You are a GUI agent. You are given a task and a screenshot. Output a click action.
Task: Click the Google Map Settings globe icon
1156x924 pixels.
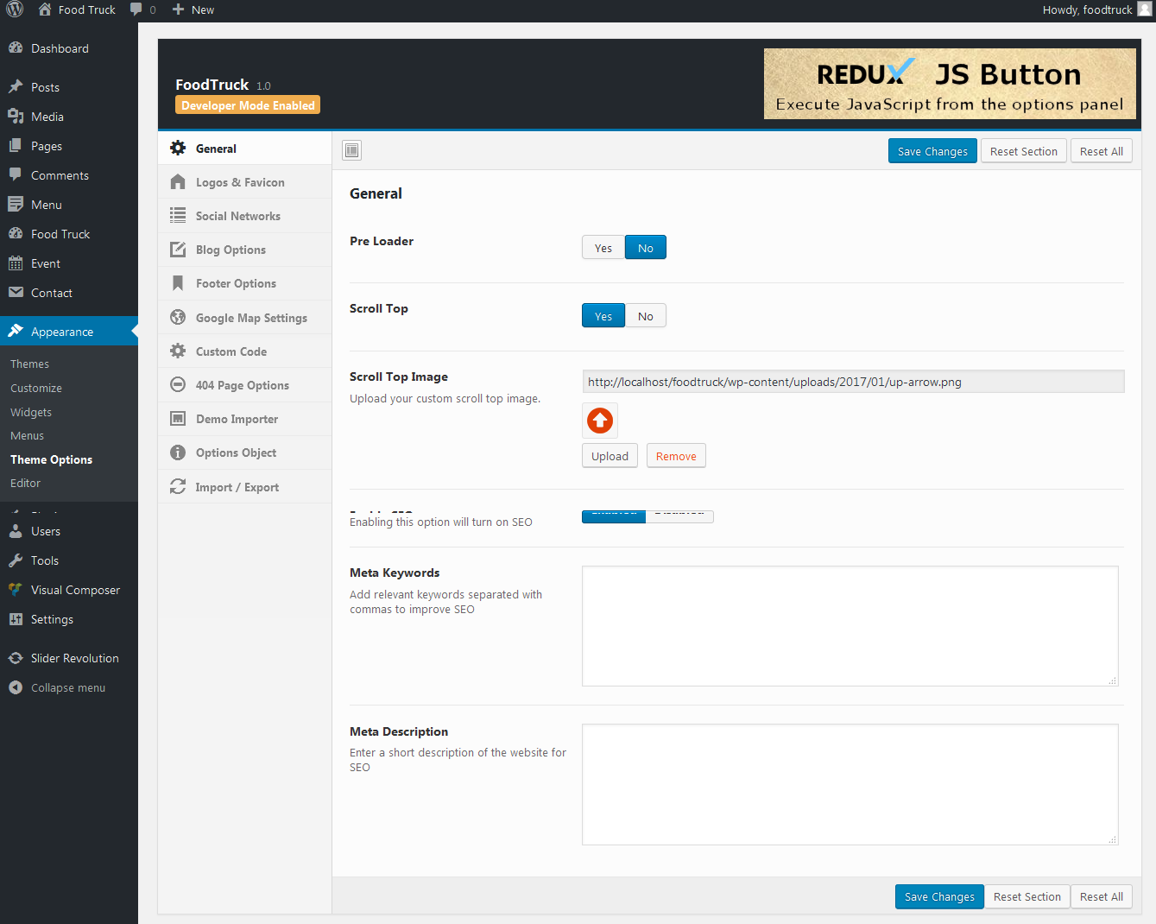point(178,318)
